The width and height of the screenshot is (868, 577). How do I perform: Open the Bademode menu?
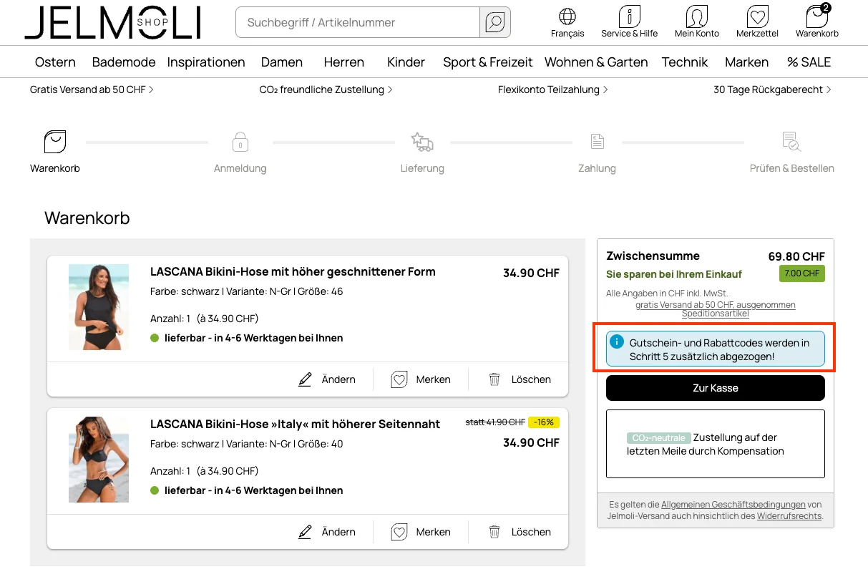click(x=124, y=62)
